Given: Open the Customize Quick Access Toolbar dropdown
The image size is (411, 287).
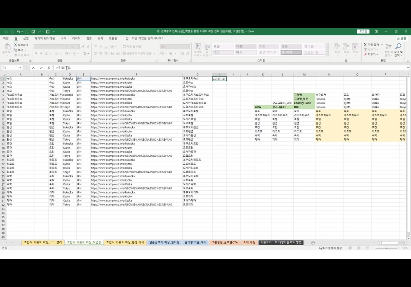Looking at the screenshot, I should click(x=54, y=32).
